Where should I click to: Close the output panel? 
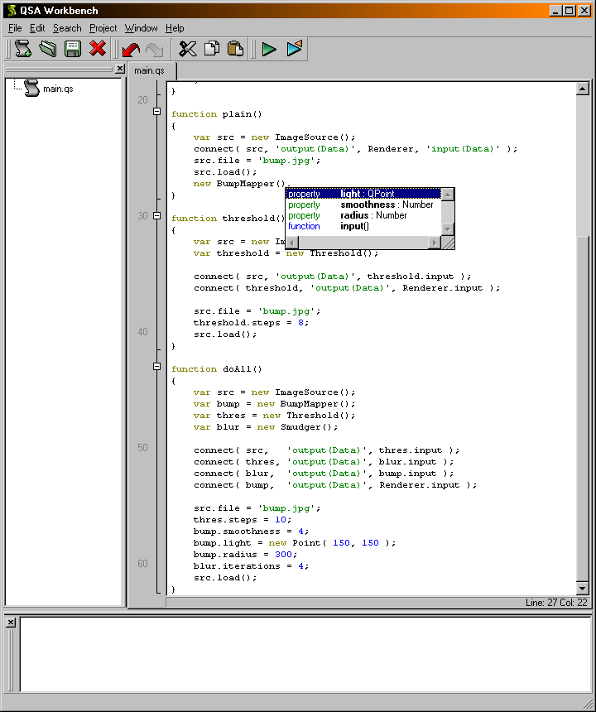pyautogui.click(x=11, y=622)
